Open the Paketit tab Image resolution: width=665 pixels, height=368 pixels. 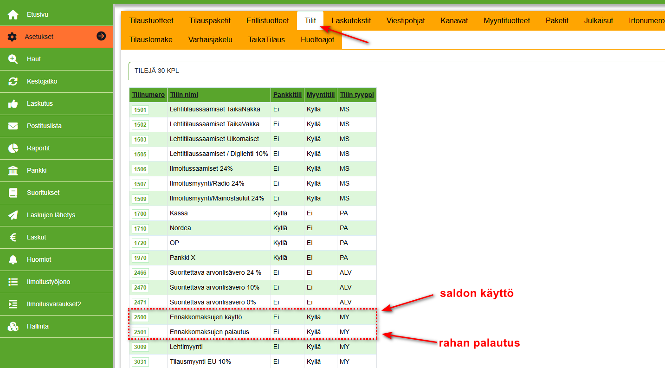[x=557, y=21]
